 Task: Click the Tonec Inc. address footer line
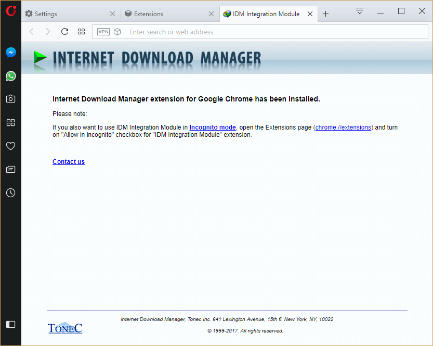[227, 319]
